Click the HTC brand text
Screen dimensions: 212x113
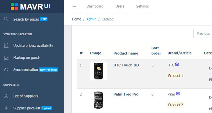pos(171,65)
